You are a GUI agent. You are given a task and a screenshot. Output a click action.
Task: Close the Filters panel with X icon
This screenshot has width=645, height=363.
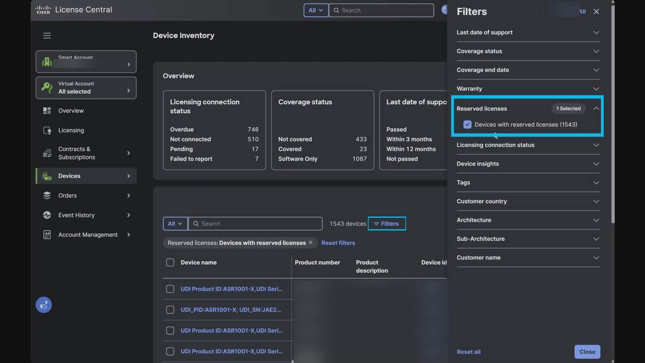596,12
